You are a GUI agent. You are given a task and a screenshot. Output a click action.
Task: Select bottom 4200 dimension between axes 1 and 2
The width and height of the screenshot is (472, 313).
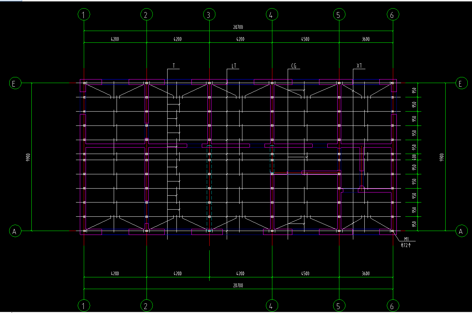tap(115, 274)
